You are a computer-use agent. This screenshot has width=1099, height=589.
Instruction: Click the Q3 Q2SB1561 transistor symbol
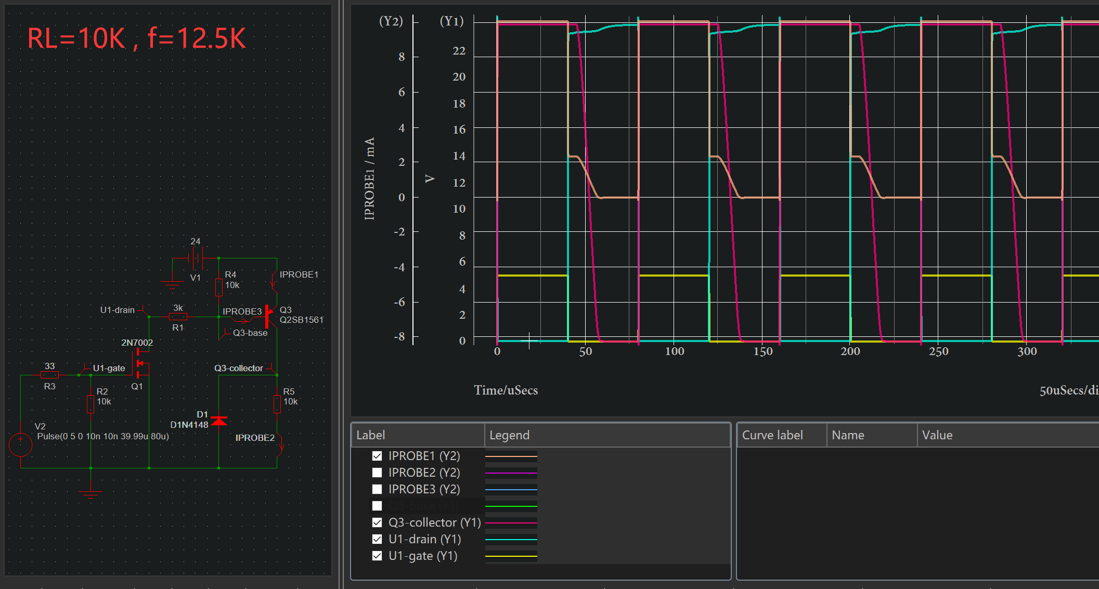point(268,316)
